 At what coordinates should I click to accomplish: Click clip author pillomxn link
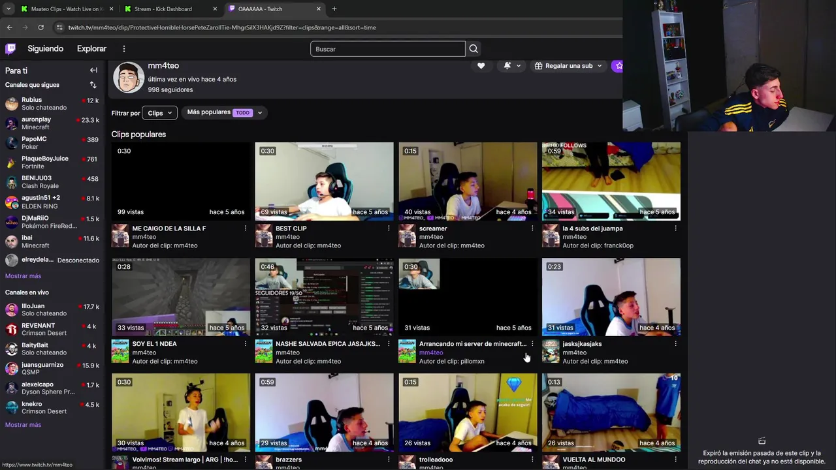pos(471,361)
